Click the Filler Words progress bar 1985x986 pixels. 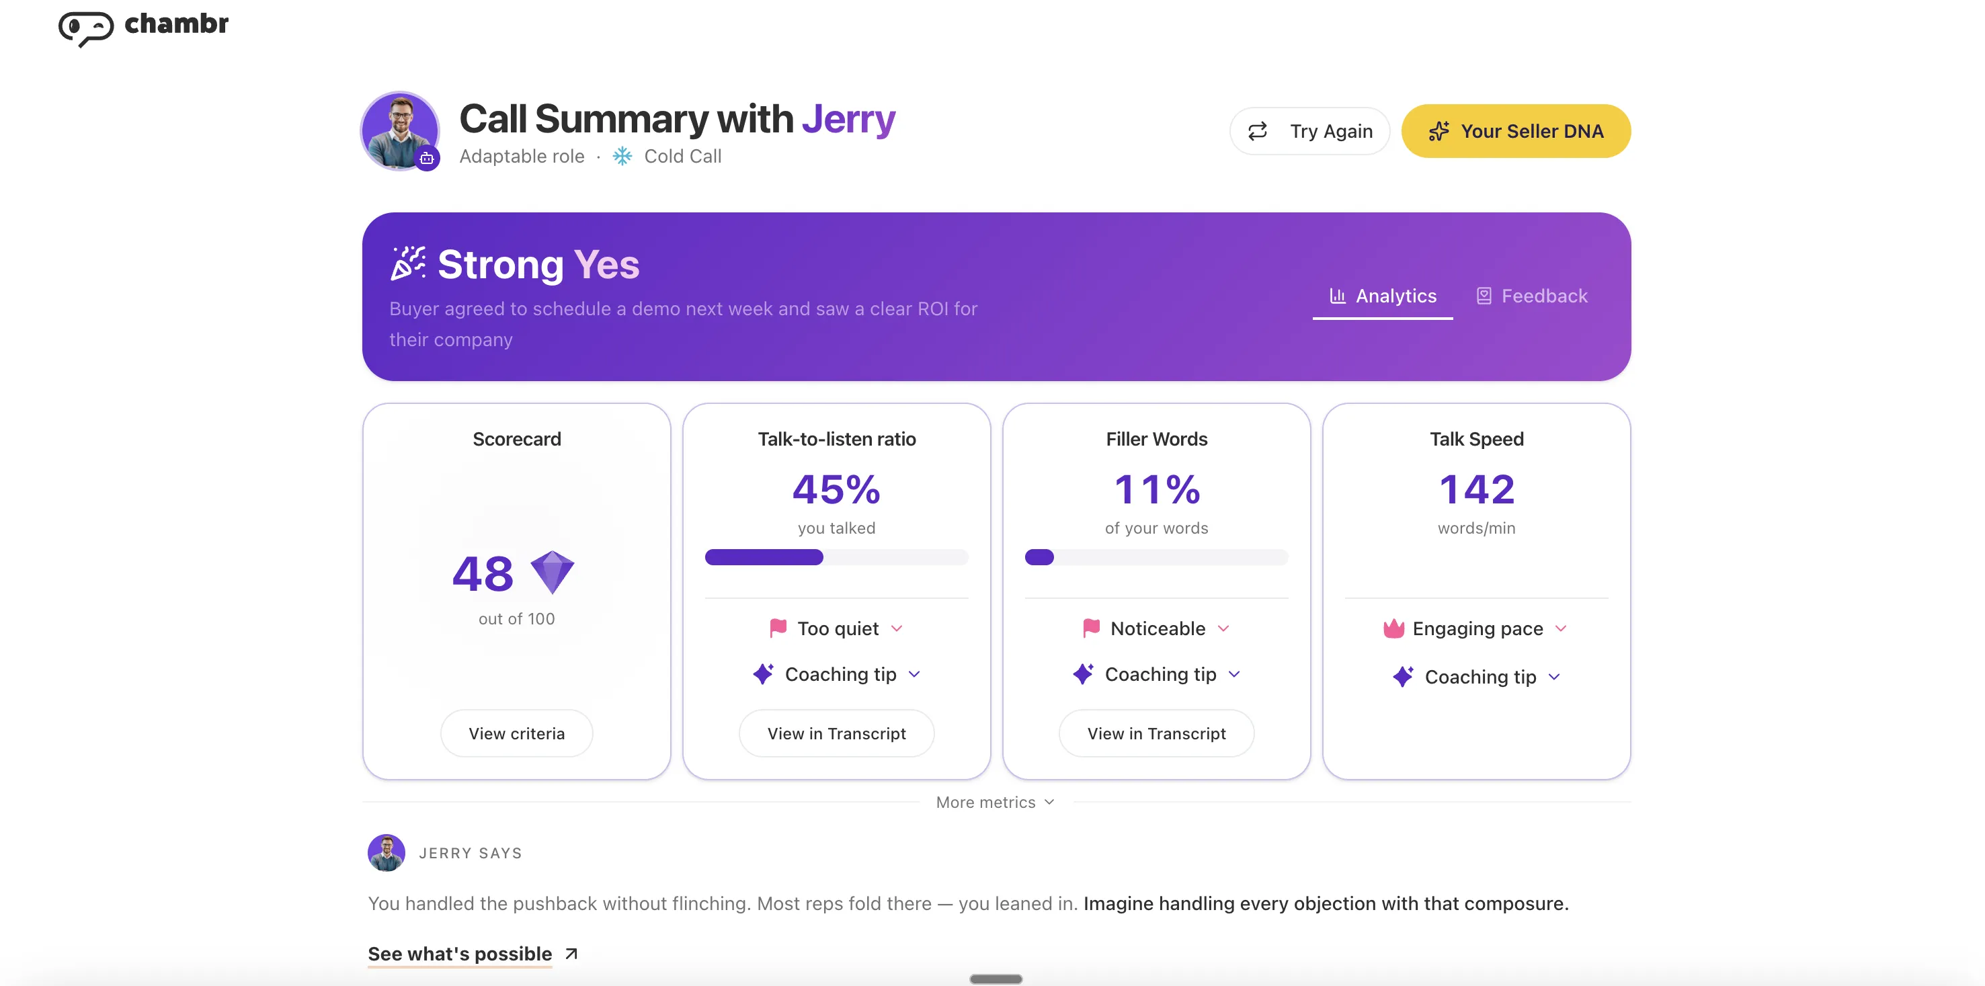pyautogui.click(x=1156, y=557)
